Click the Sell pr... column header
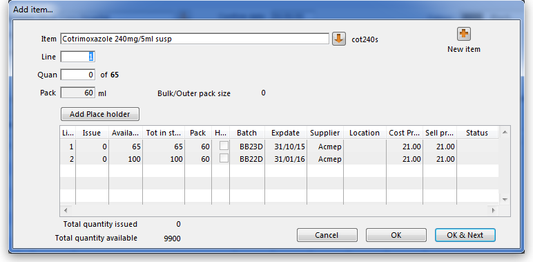Image resolution: width=533 pixels, height=262 pixels. coord(440,133)
